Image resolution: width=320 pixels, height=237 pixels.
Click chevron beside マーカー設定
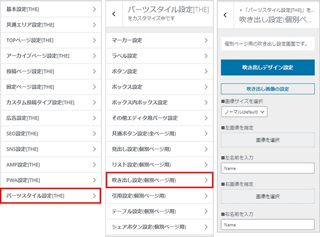(207, 40)
